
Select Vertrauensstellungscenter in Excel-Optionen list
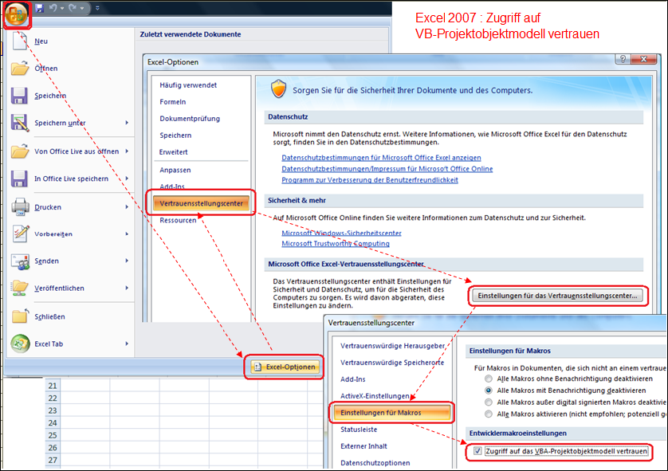pyautogui.click(x=201, y=203)
